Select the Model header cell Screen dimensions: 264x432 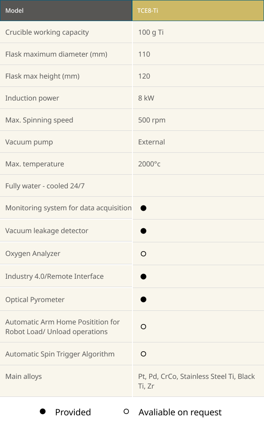pyautogui.click(x=66, y=11)
